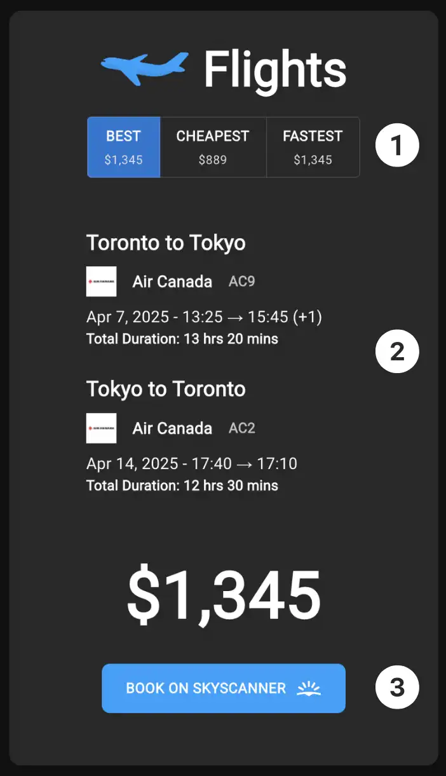Image resolution: width=446 pixels, height=776 pixels.
Task: Click the BOOK ON SKYSCANNER button
Action: click(224, 688)
